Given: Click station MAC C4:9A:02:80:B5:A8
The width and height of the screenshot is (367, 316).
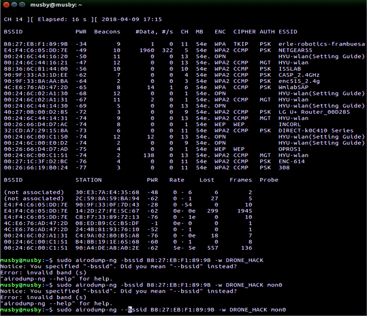Looking at the screenshot, I should 107,235.
